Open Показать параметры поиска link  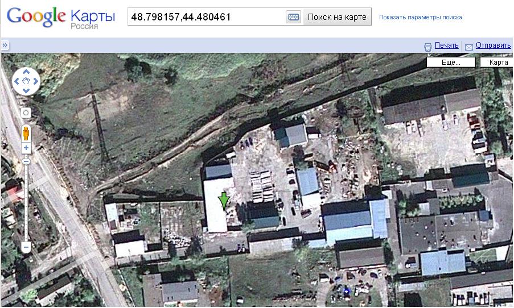click(421, 18)
